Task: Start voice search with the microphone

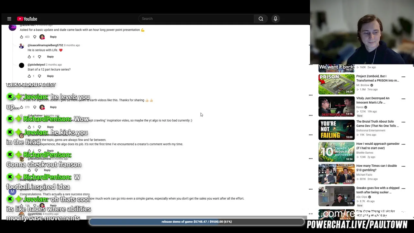Action: point(276,19)
